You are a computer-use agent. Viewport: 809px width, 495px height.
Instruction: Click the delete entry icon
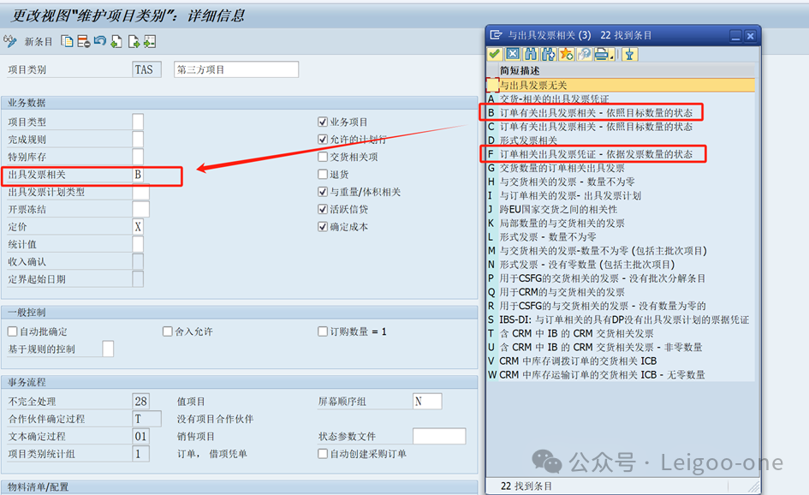point(83,41)
